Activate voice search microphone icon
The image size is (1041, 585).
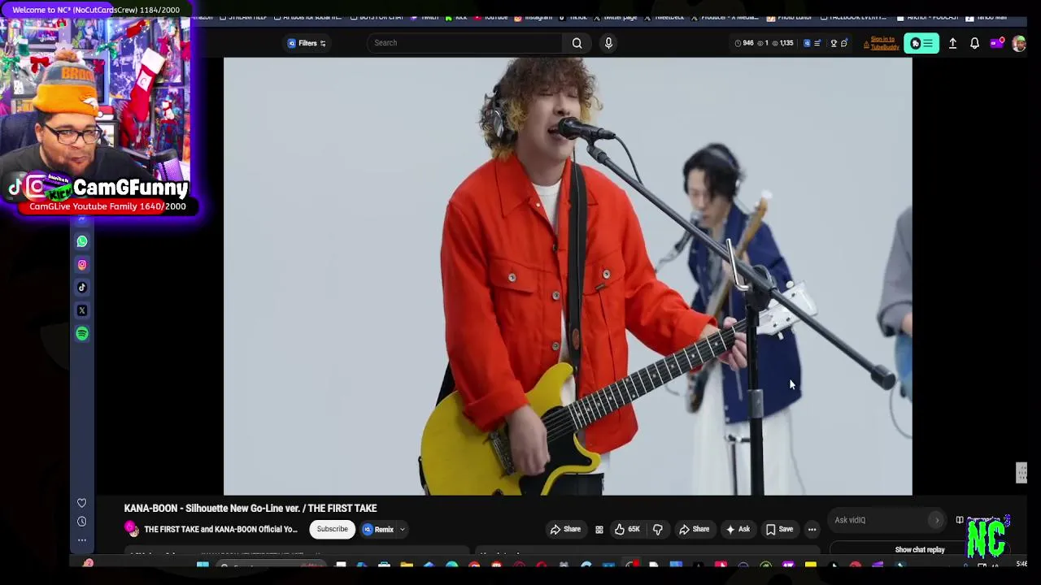608,43
